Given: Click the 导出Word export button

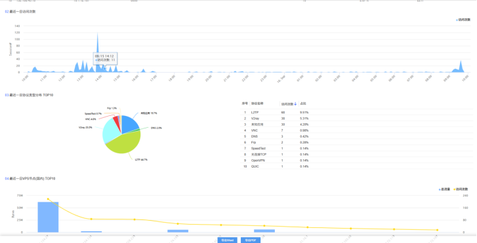Looking at the screenshot, I should click(227, 240).
